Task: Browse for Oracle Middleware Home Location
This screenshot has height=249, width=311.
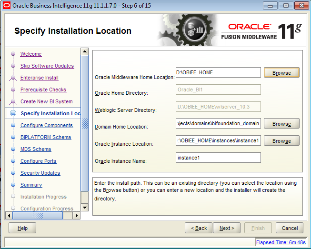Action: (x=281, y=72)
